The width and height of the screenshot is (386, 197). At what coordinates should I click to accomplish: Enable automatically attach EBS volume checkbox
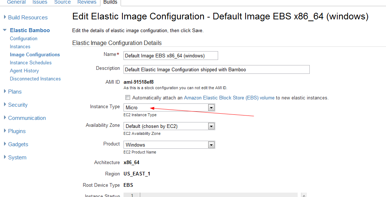128,98
